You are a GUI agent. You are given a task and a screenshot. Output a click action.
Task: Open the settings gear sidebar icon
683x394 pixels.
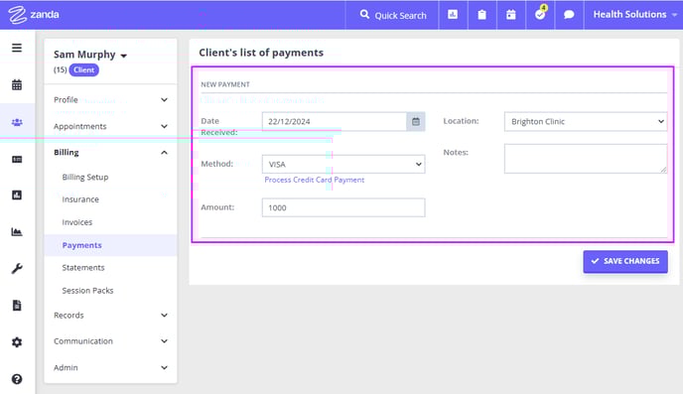click(x=17, y=342)
